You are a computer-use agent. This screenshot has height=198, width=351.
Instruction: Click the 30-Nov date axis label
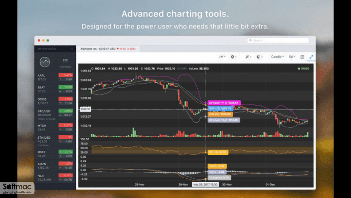(x=227, y=184)
